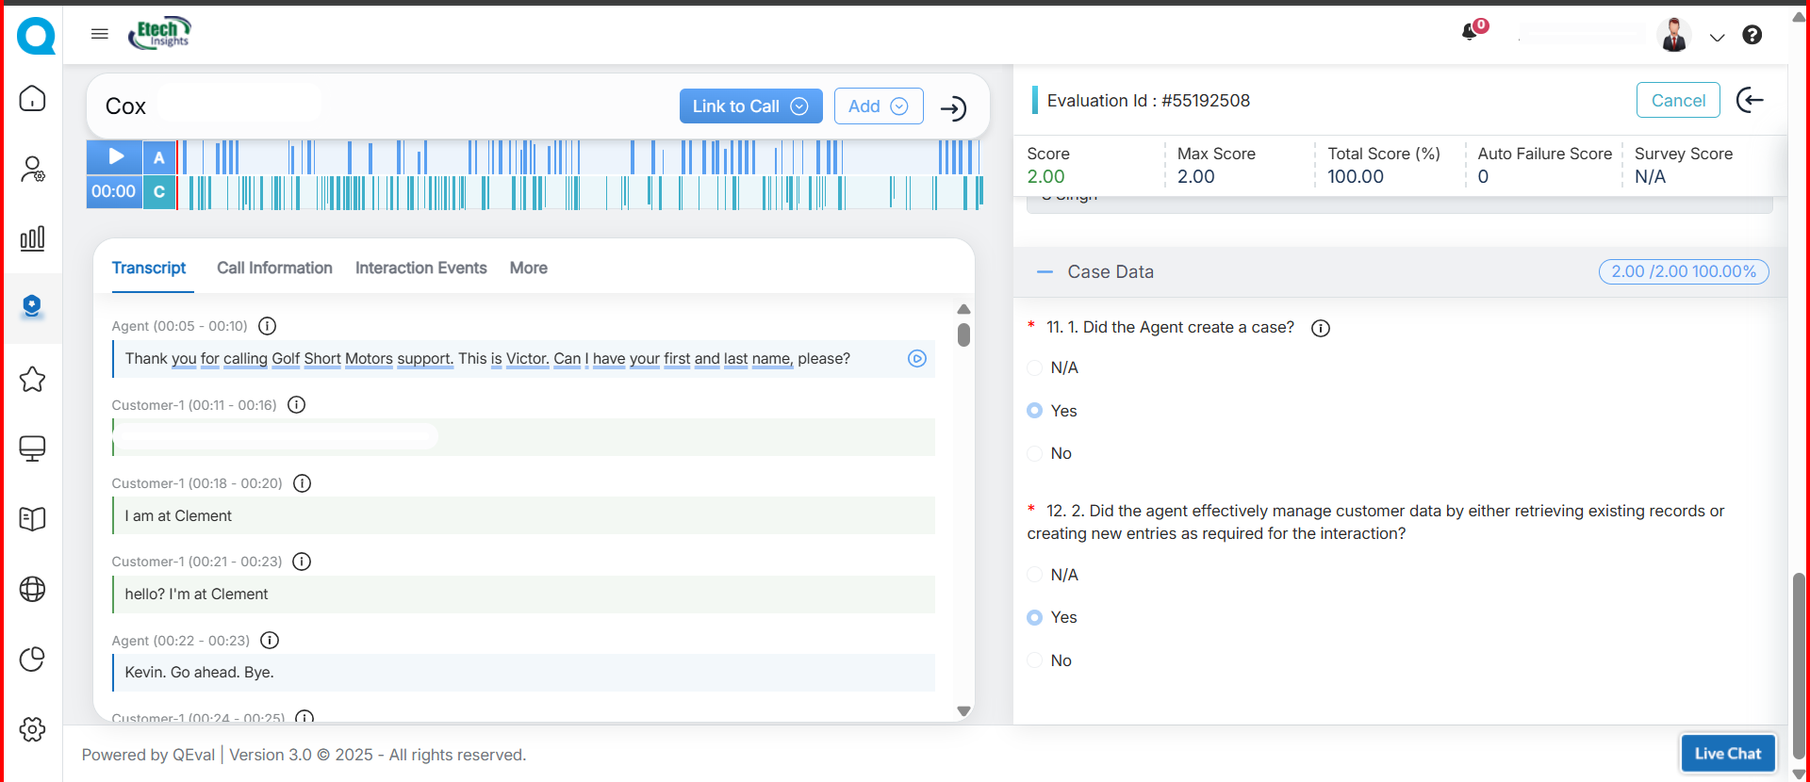
Task: Open the help question mark icon
Action: click(x=1752, y=35)
